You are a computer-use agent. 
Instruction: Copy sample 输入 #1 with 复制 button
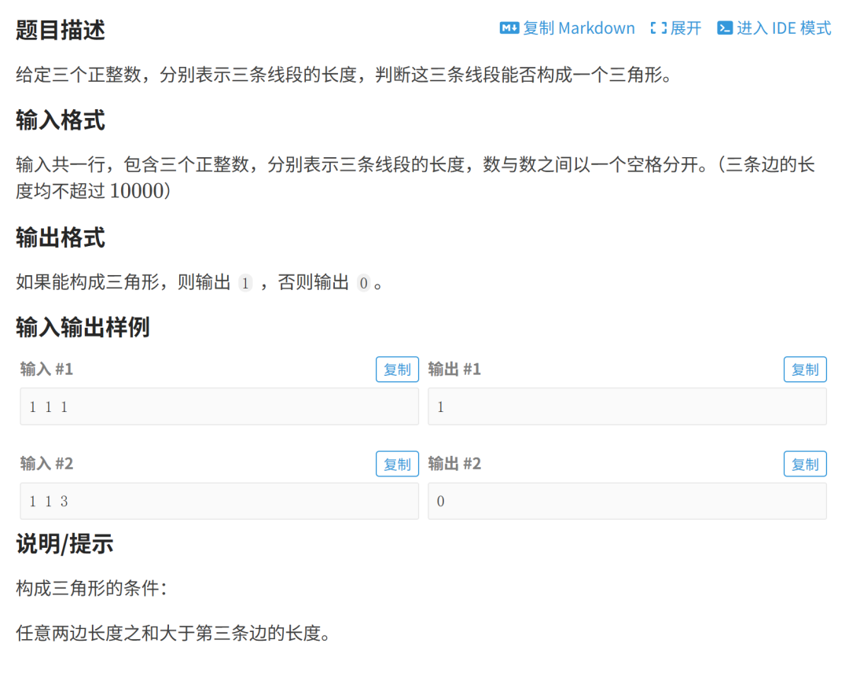[x=397, y=369]
